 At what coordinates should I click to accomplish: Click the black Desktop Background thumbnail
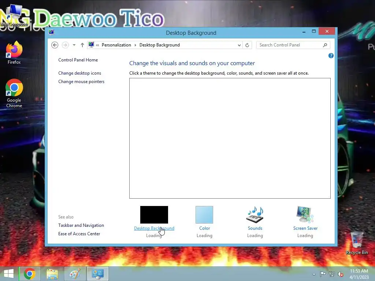[154, 214]
